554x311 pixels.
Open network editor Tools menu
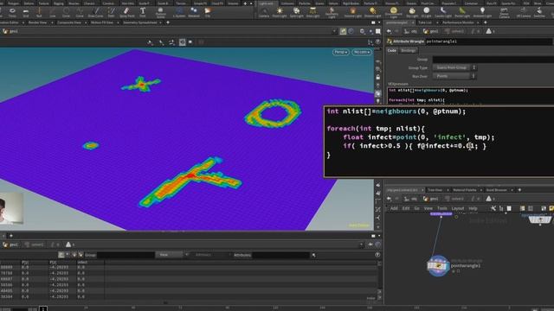pyautogui.click(x=442, y=208)
